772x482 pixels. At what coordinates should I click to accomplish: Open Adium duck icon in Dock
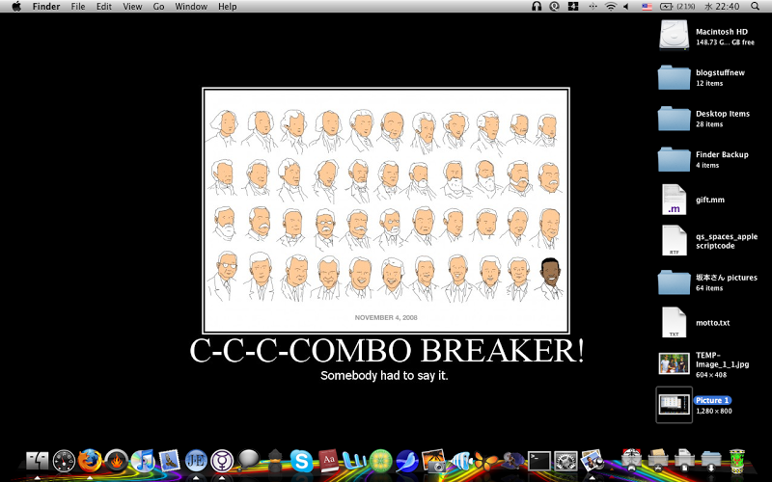tap(275, 462)
